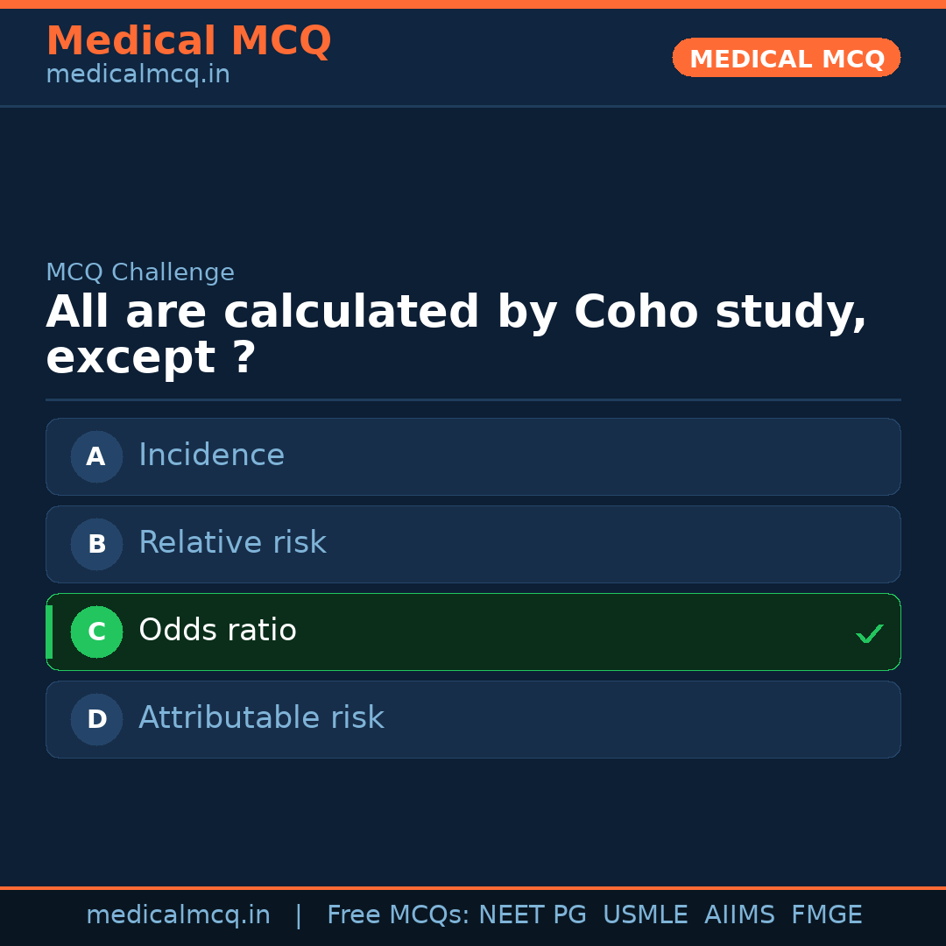Viewport: 946px width, 946px height.
Task: Switch to the USMLE section
Action: (646, 914)
